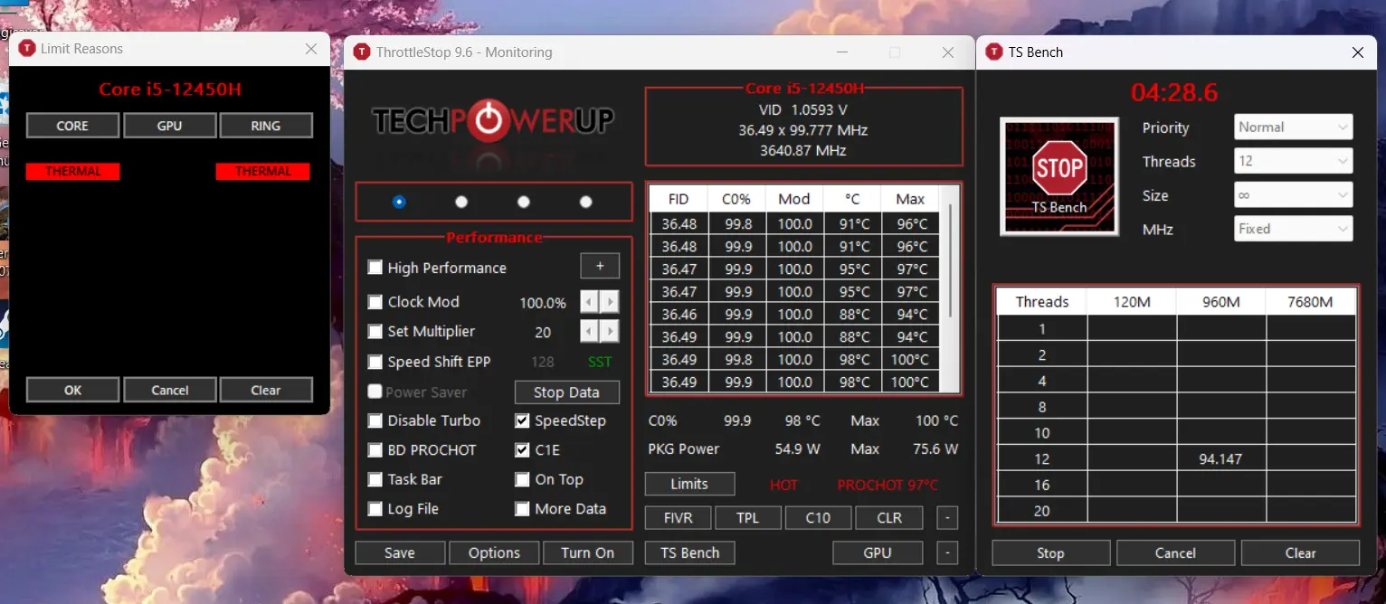
Task: Click the TS Bench button in ThrottleStop
Action: click(689, 552)
